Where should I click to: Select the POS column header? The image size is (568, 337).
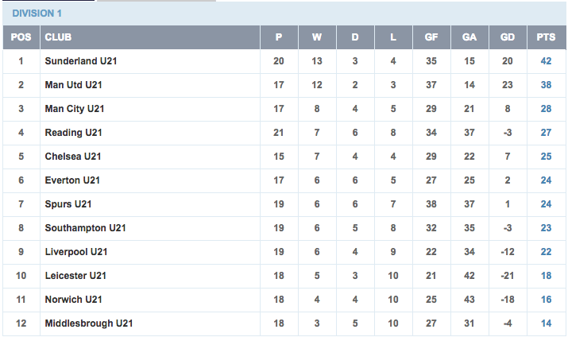pyautogui.click(x=21, y=37)
